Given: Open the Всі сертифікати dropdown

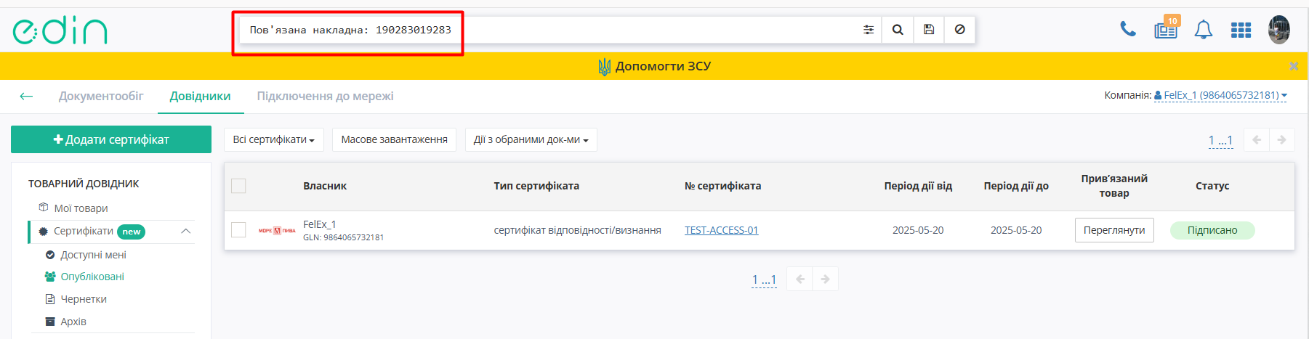Looking at the screenshot, I should point(273,139).
